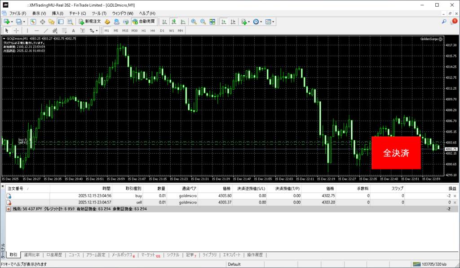
Task: Switch chart to H1 timeframe
Action: point(143,30)
